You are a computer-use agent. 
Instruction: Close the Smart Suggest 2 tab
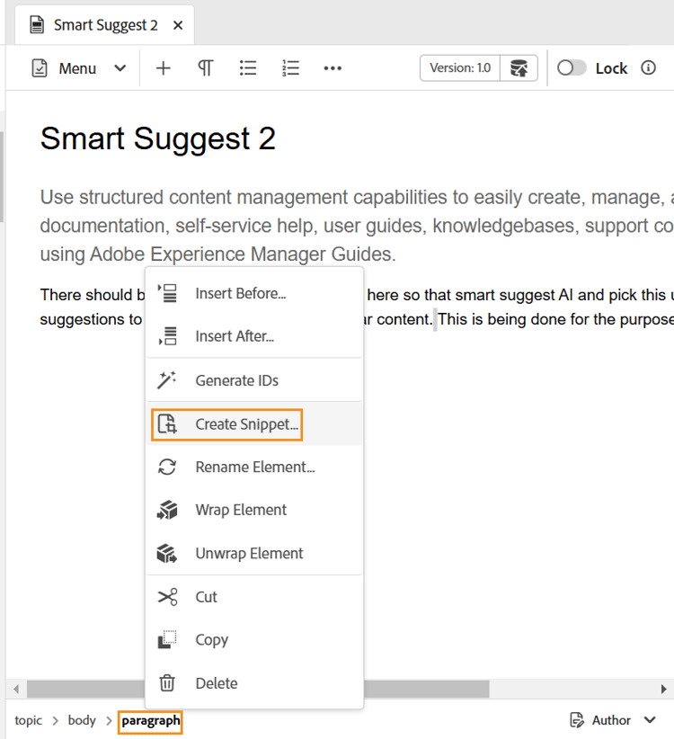178,25
